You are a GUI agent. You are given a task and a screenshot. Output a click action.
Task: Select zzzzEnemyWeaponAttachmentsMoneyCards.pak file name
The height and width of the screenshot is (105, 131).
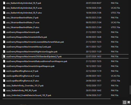[29, 47]
